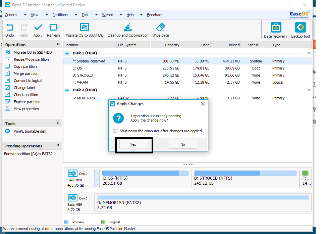This screenshot has height=234, width=322.
Task: Open the Wipe data tool
Action: 161,27
